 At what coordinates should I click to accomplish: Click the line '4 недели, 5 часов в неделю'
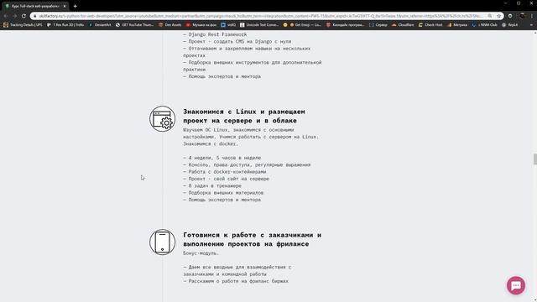coord(222,158)
